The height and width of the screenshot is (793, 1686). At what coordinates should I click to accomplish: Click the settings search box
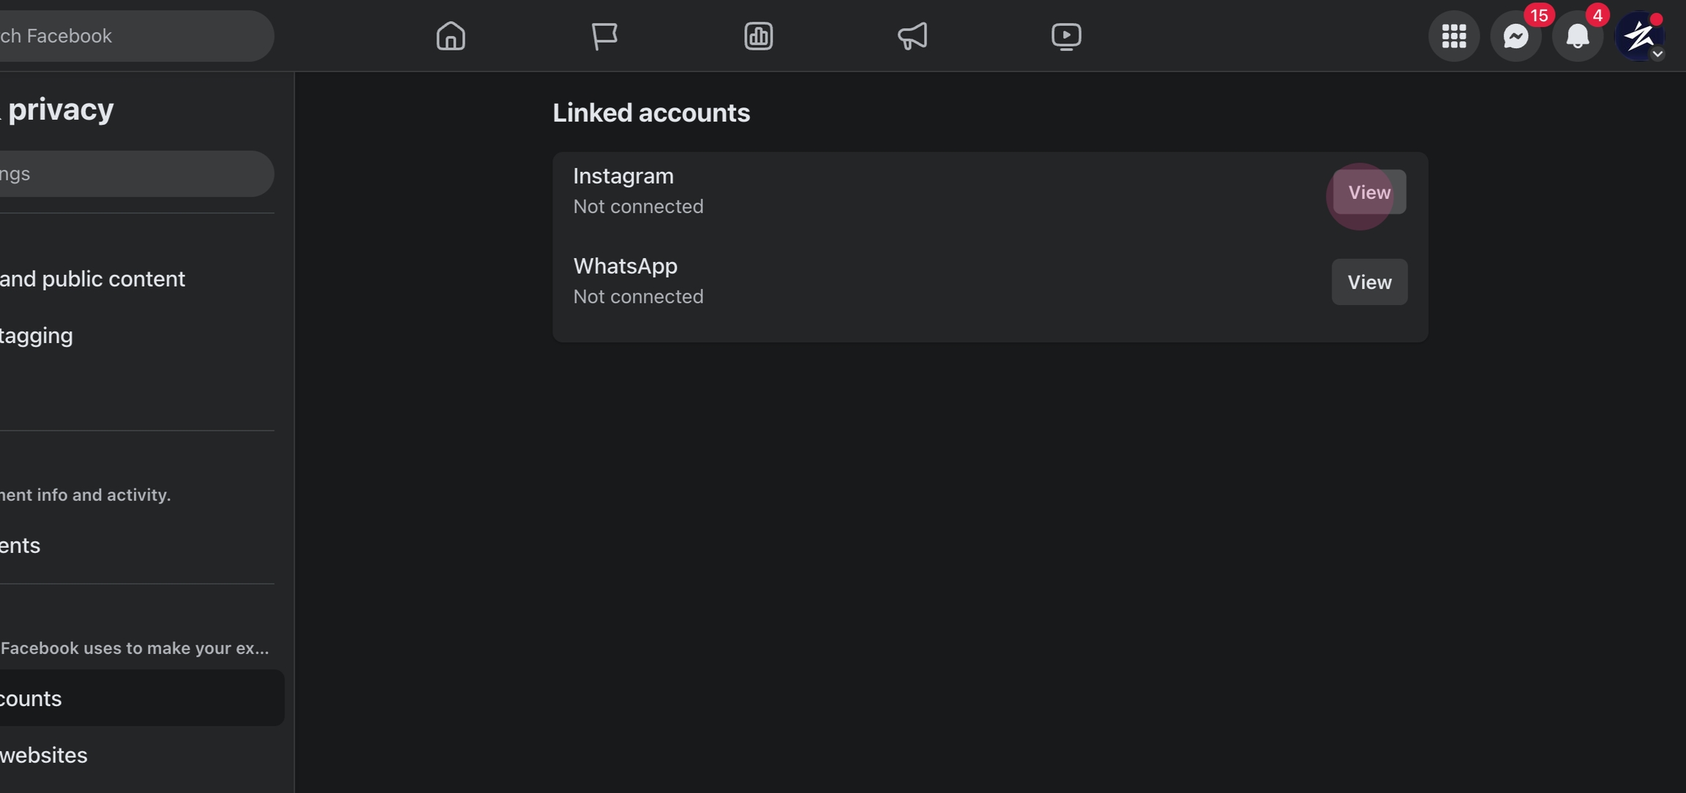[132, 174]
